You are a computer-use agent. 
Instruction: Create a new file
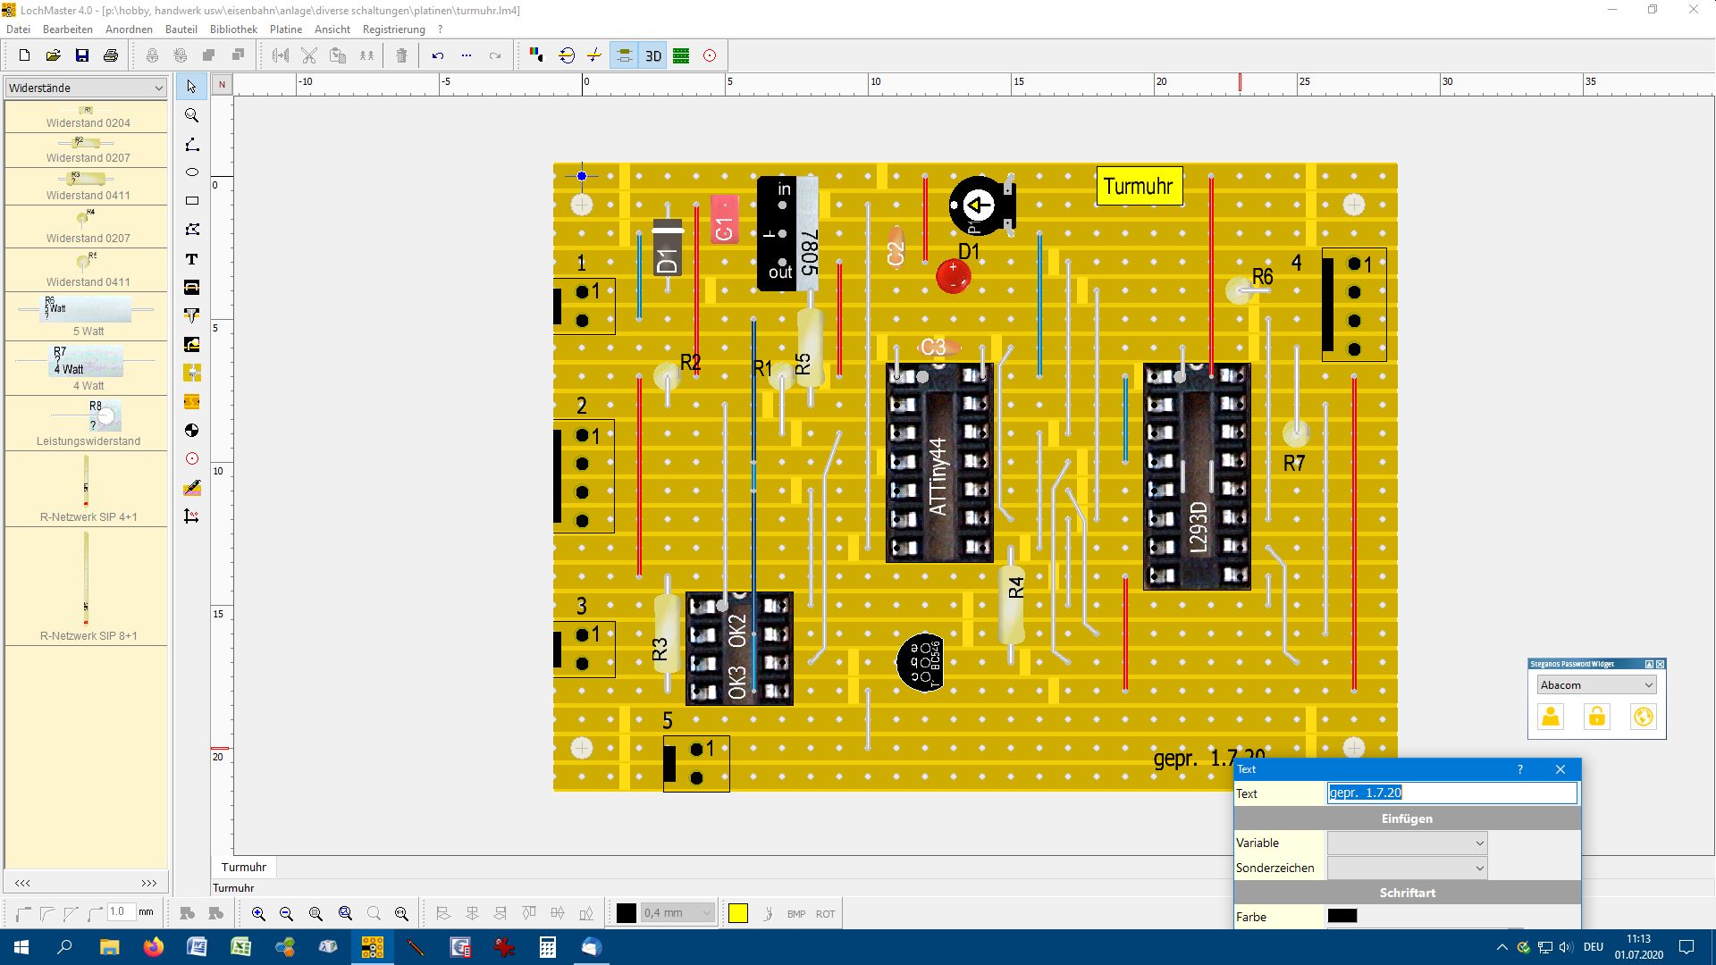[24, 55]
